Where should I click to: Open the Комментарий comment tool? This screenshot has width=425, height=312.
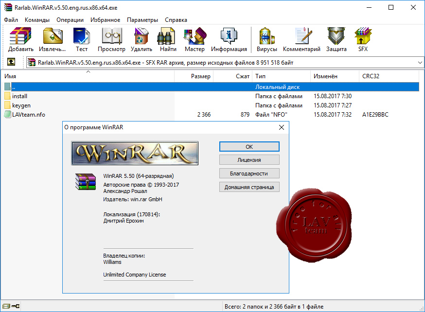[301, 39]
